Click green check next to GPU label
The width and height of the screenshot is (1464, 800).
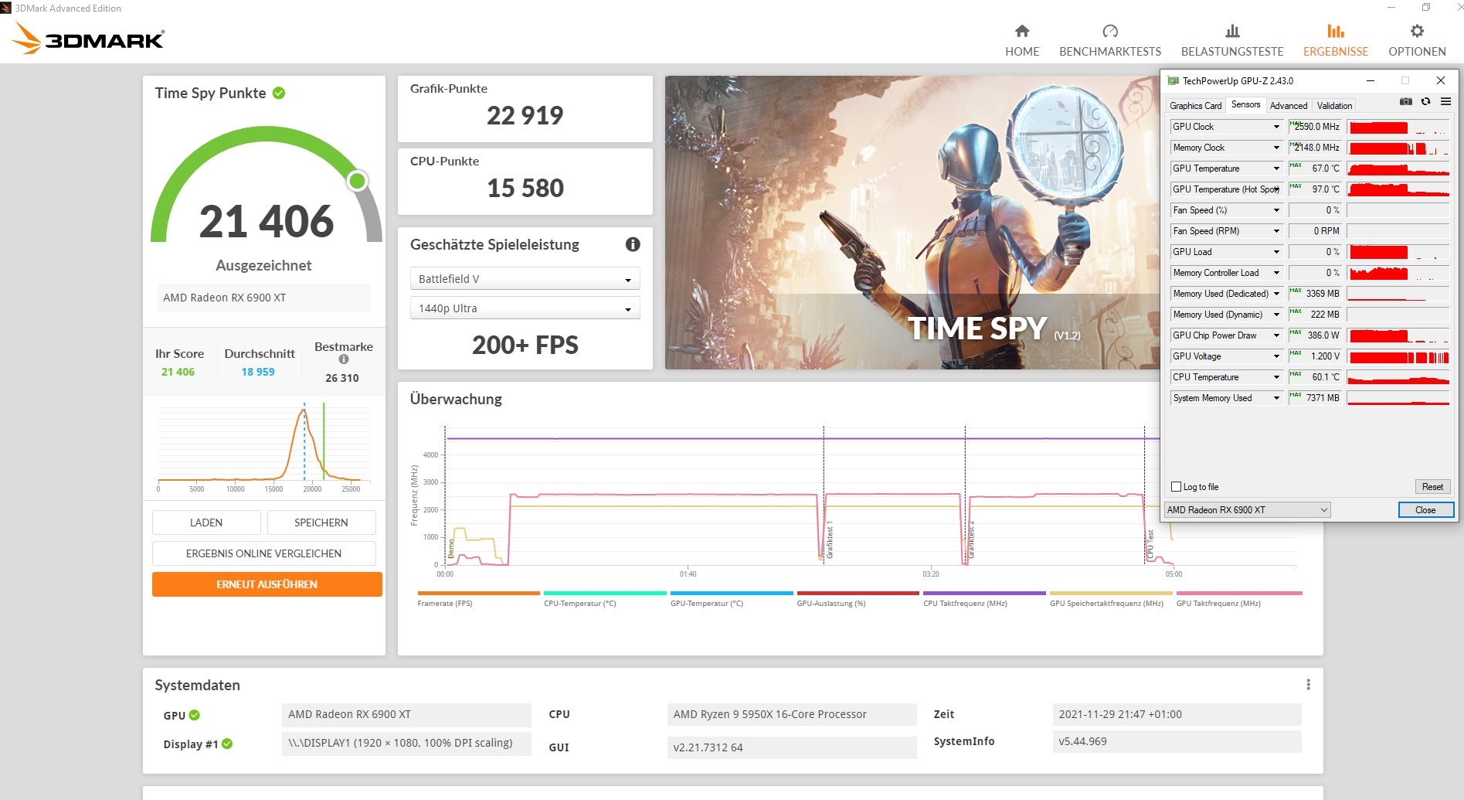pos(195,715)
